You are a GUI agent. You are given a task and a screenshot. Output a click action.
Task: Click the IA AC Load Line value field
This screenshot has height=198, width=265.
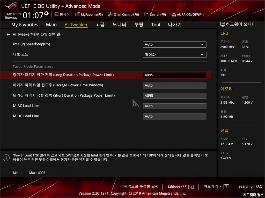[x=174, y=106]
